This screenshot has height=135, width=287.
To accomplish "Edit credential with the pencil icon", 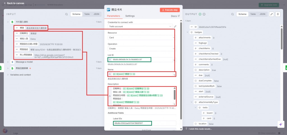I will pos(175,27).
